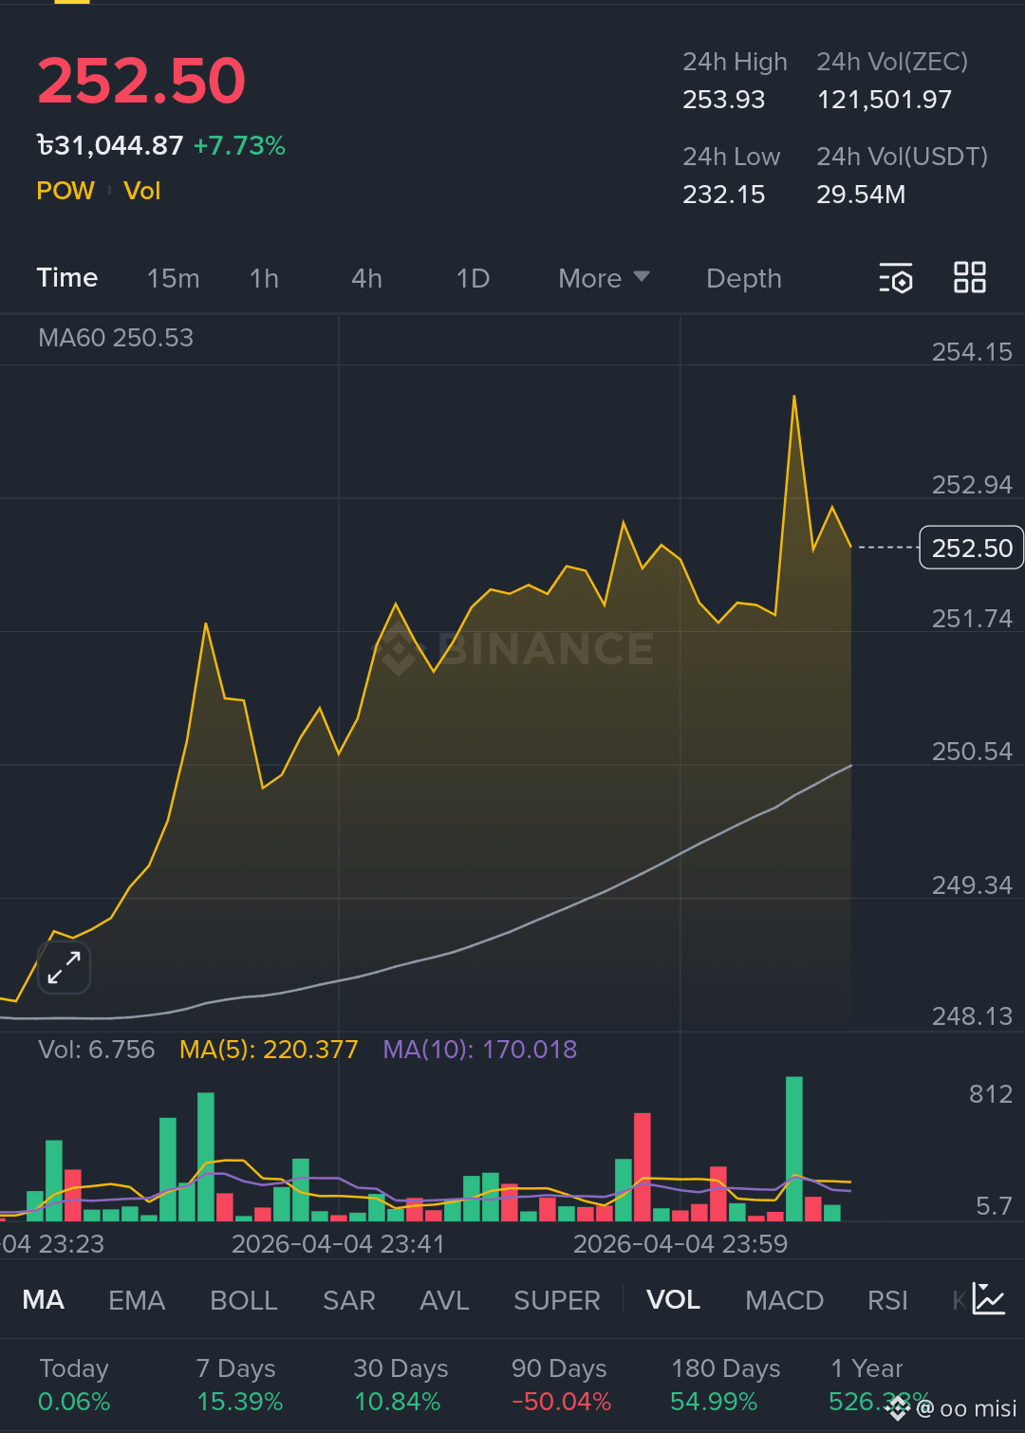Image resolution: width=1025 pixels, height=1433 pixels.
Task: Click the 7 Days 15.39% performance
Action: click(239, 1385)
